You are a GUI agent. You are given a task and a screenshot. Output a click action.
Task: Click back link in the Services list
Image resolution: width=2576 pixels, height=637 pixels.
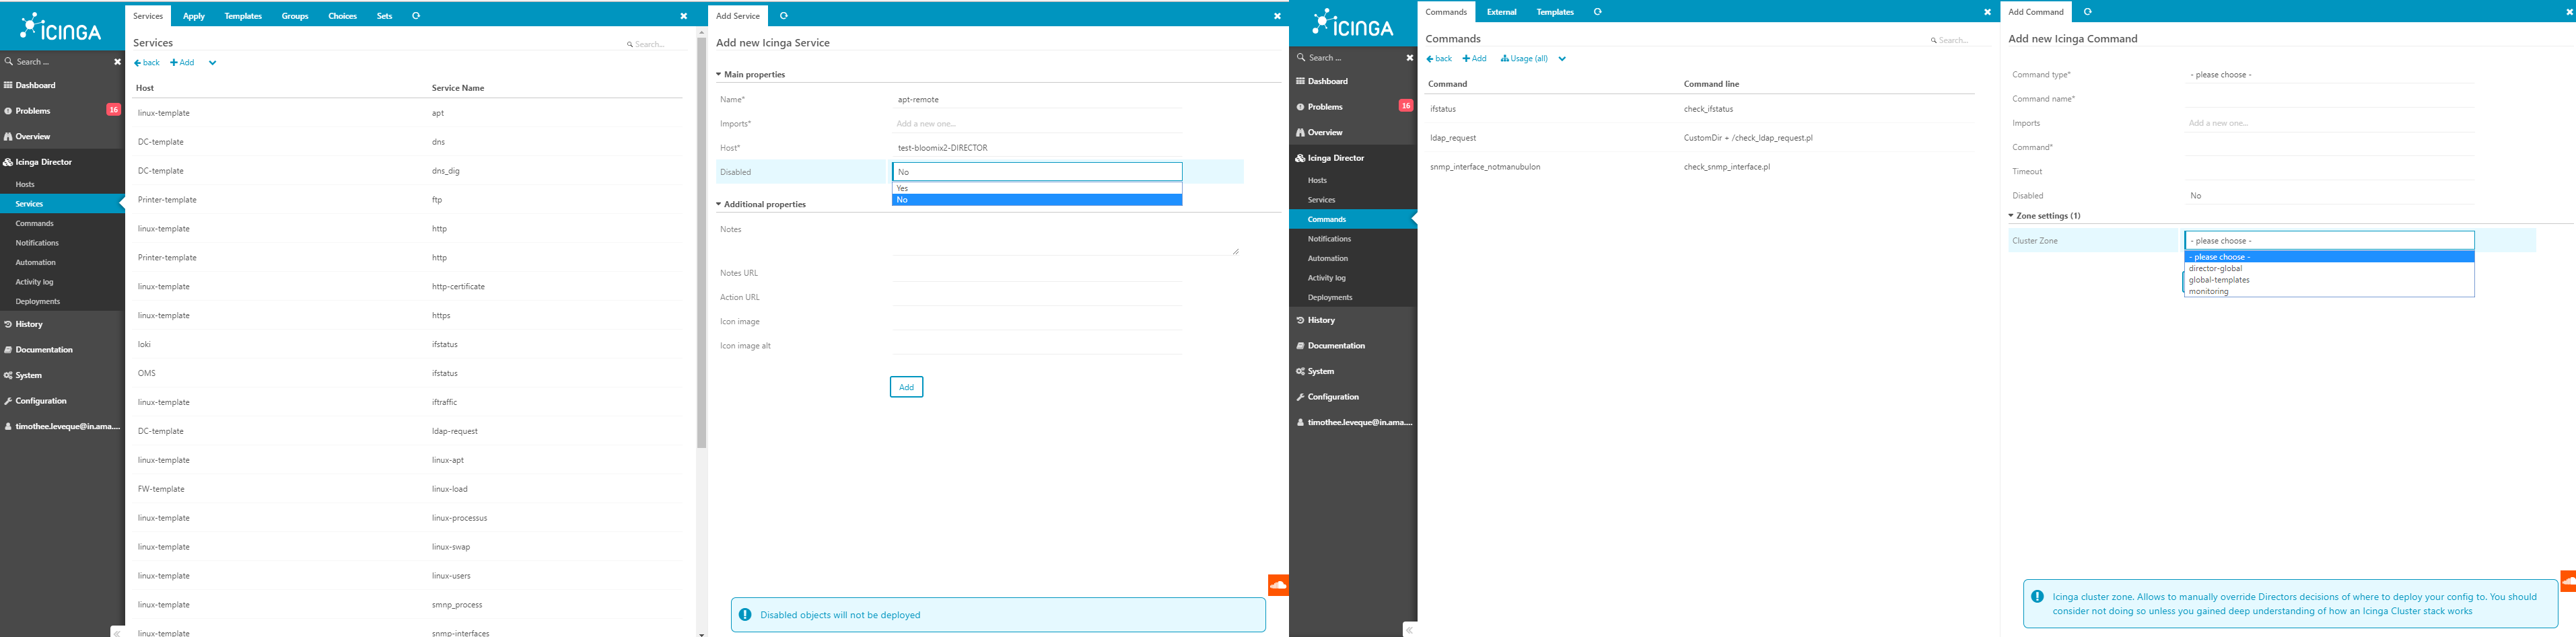coord(147,63)
